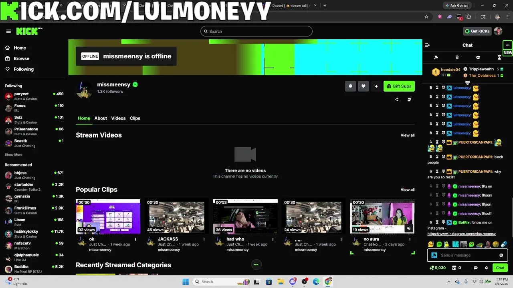Image resolution: width=513 pixels, height=288 pixels.
Task: Click notification bell for missmeensy
Action: point(350,86)
